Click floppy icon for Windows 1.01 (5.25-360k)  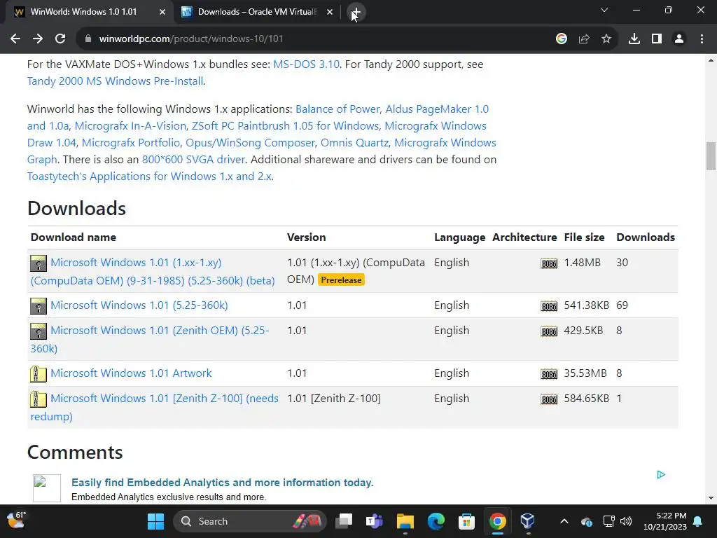(x=39, y=306)
